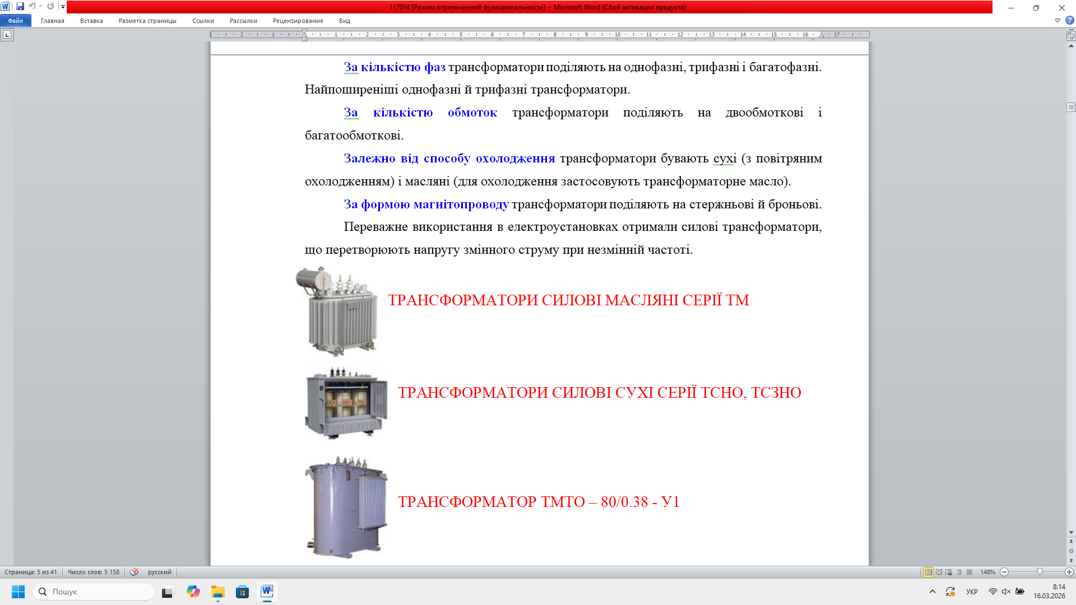Switch to Full Screen Reading view
This screenshot has height=605, width=1076.
coord(939,572)
